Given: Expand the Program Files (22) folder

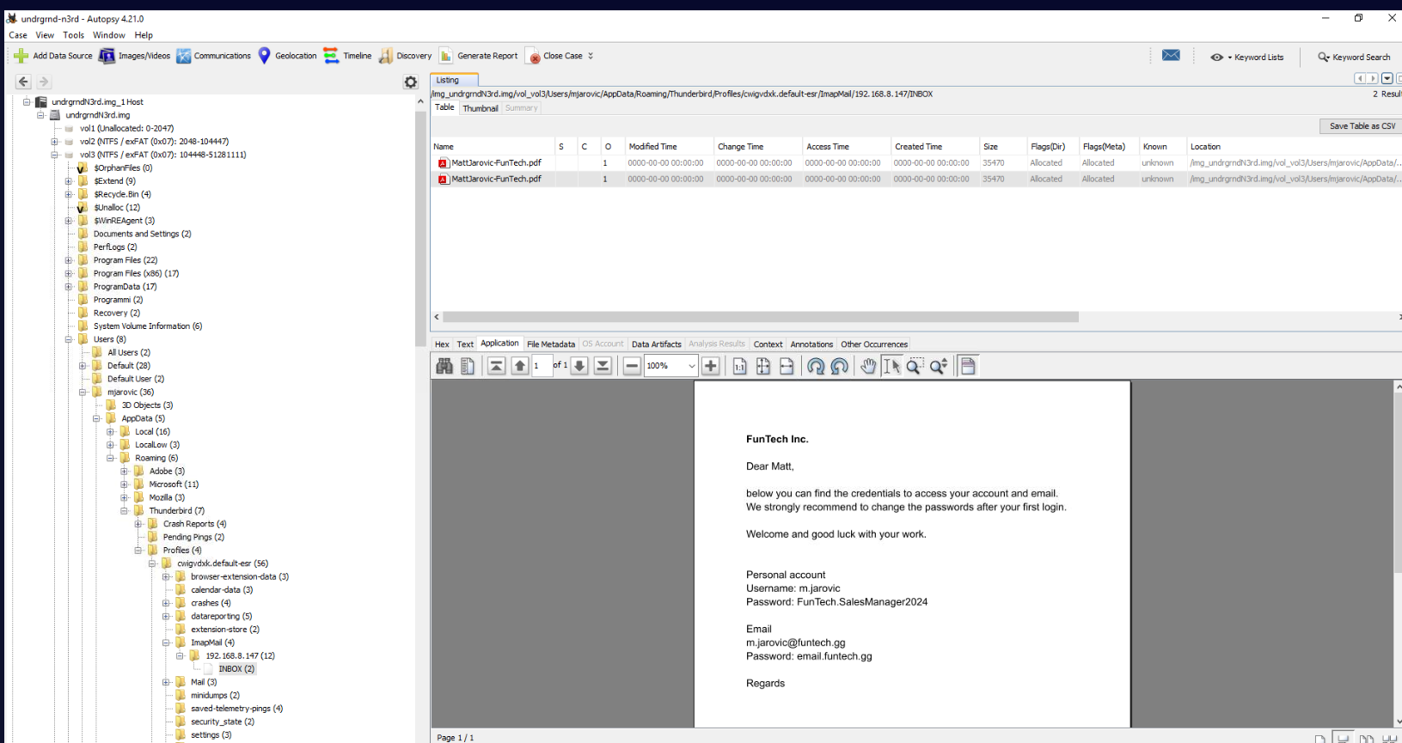Looking at the screenshot, I should (x=69, y=260).
